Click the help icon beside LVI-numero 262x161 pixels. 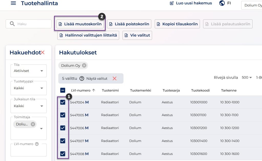[x=37, y=144]
